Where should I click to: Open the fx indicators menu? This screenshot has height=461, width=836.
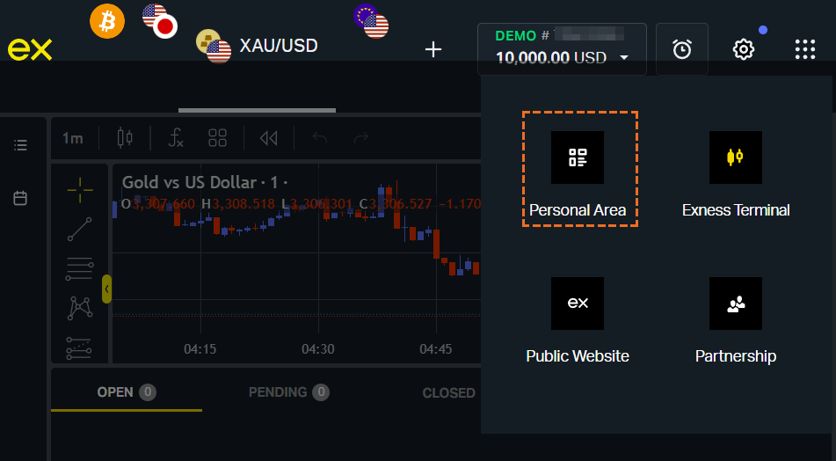tap(176, 138)
